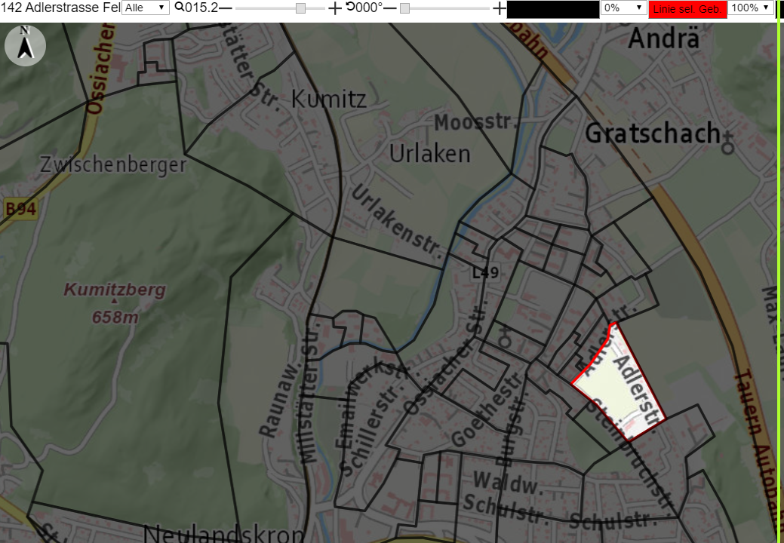The height and width of the screenshot is (543, 784).
Task: Click the B94 road shield label
Action: pos(20,208)
